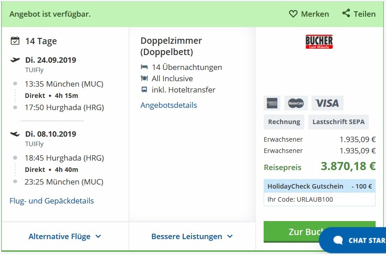Click the VISA payment icon
Image resolution: width=386 pixels, height=254 pixels.
(x=327, y=103)
